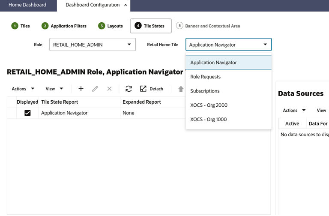This screenshot has width=329, height=216.
Task: Open Banner and Contextual Area step
Action: pos(208,26)
